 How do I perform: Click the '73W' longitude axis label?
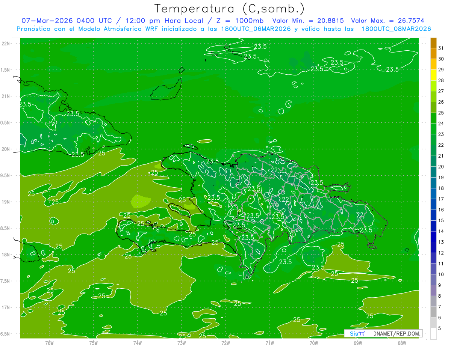182,343
